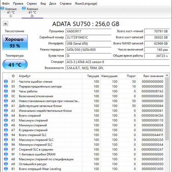This screenshot has height=172, width=172.
Task: Click the 41 °C temperature button
Action: (15, 64)
